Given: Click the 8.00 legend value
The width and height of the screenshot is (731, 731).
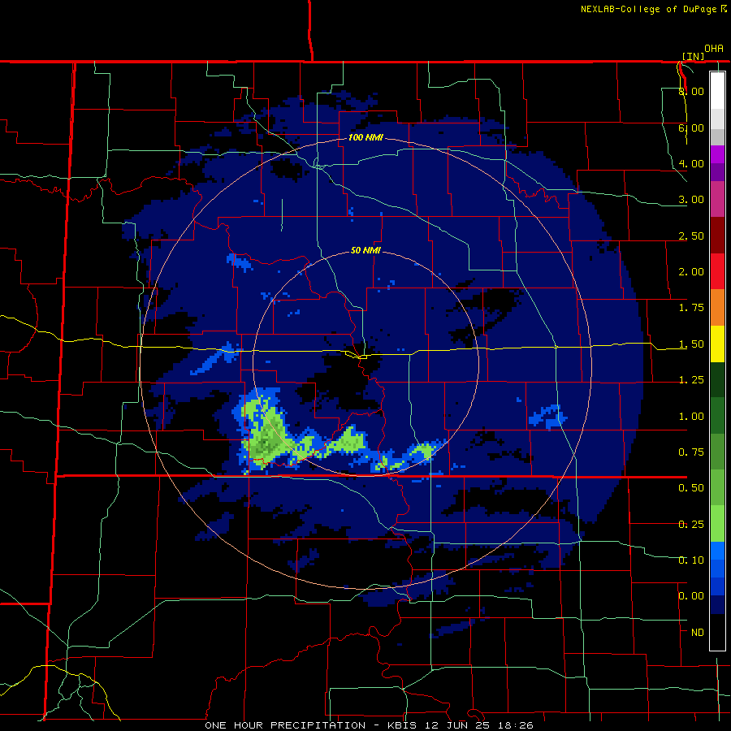Looking at the screenshot, I should (x=691, y=91).
